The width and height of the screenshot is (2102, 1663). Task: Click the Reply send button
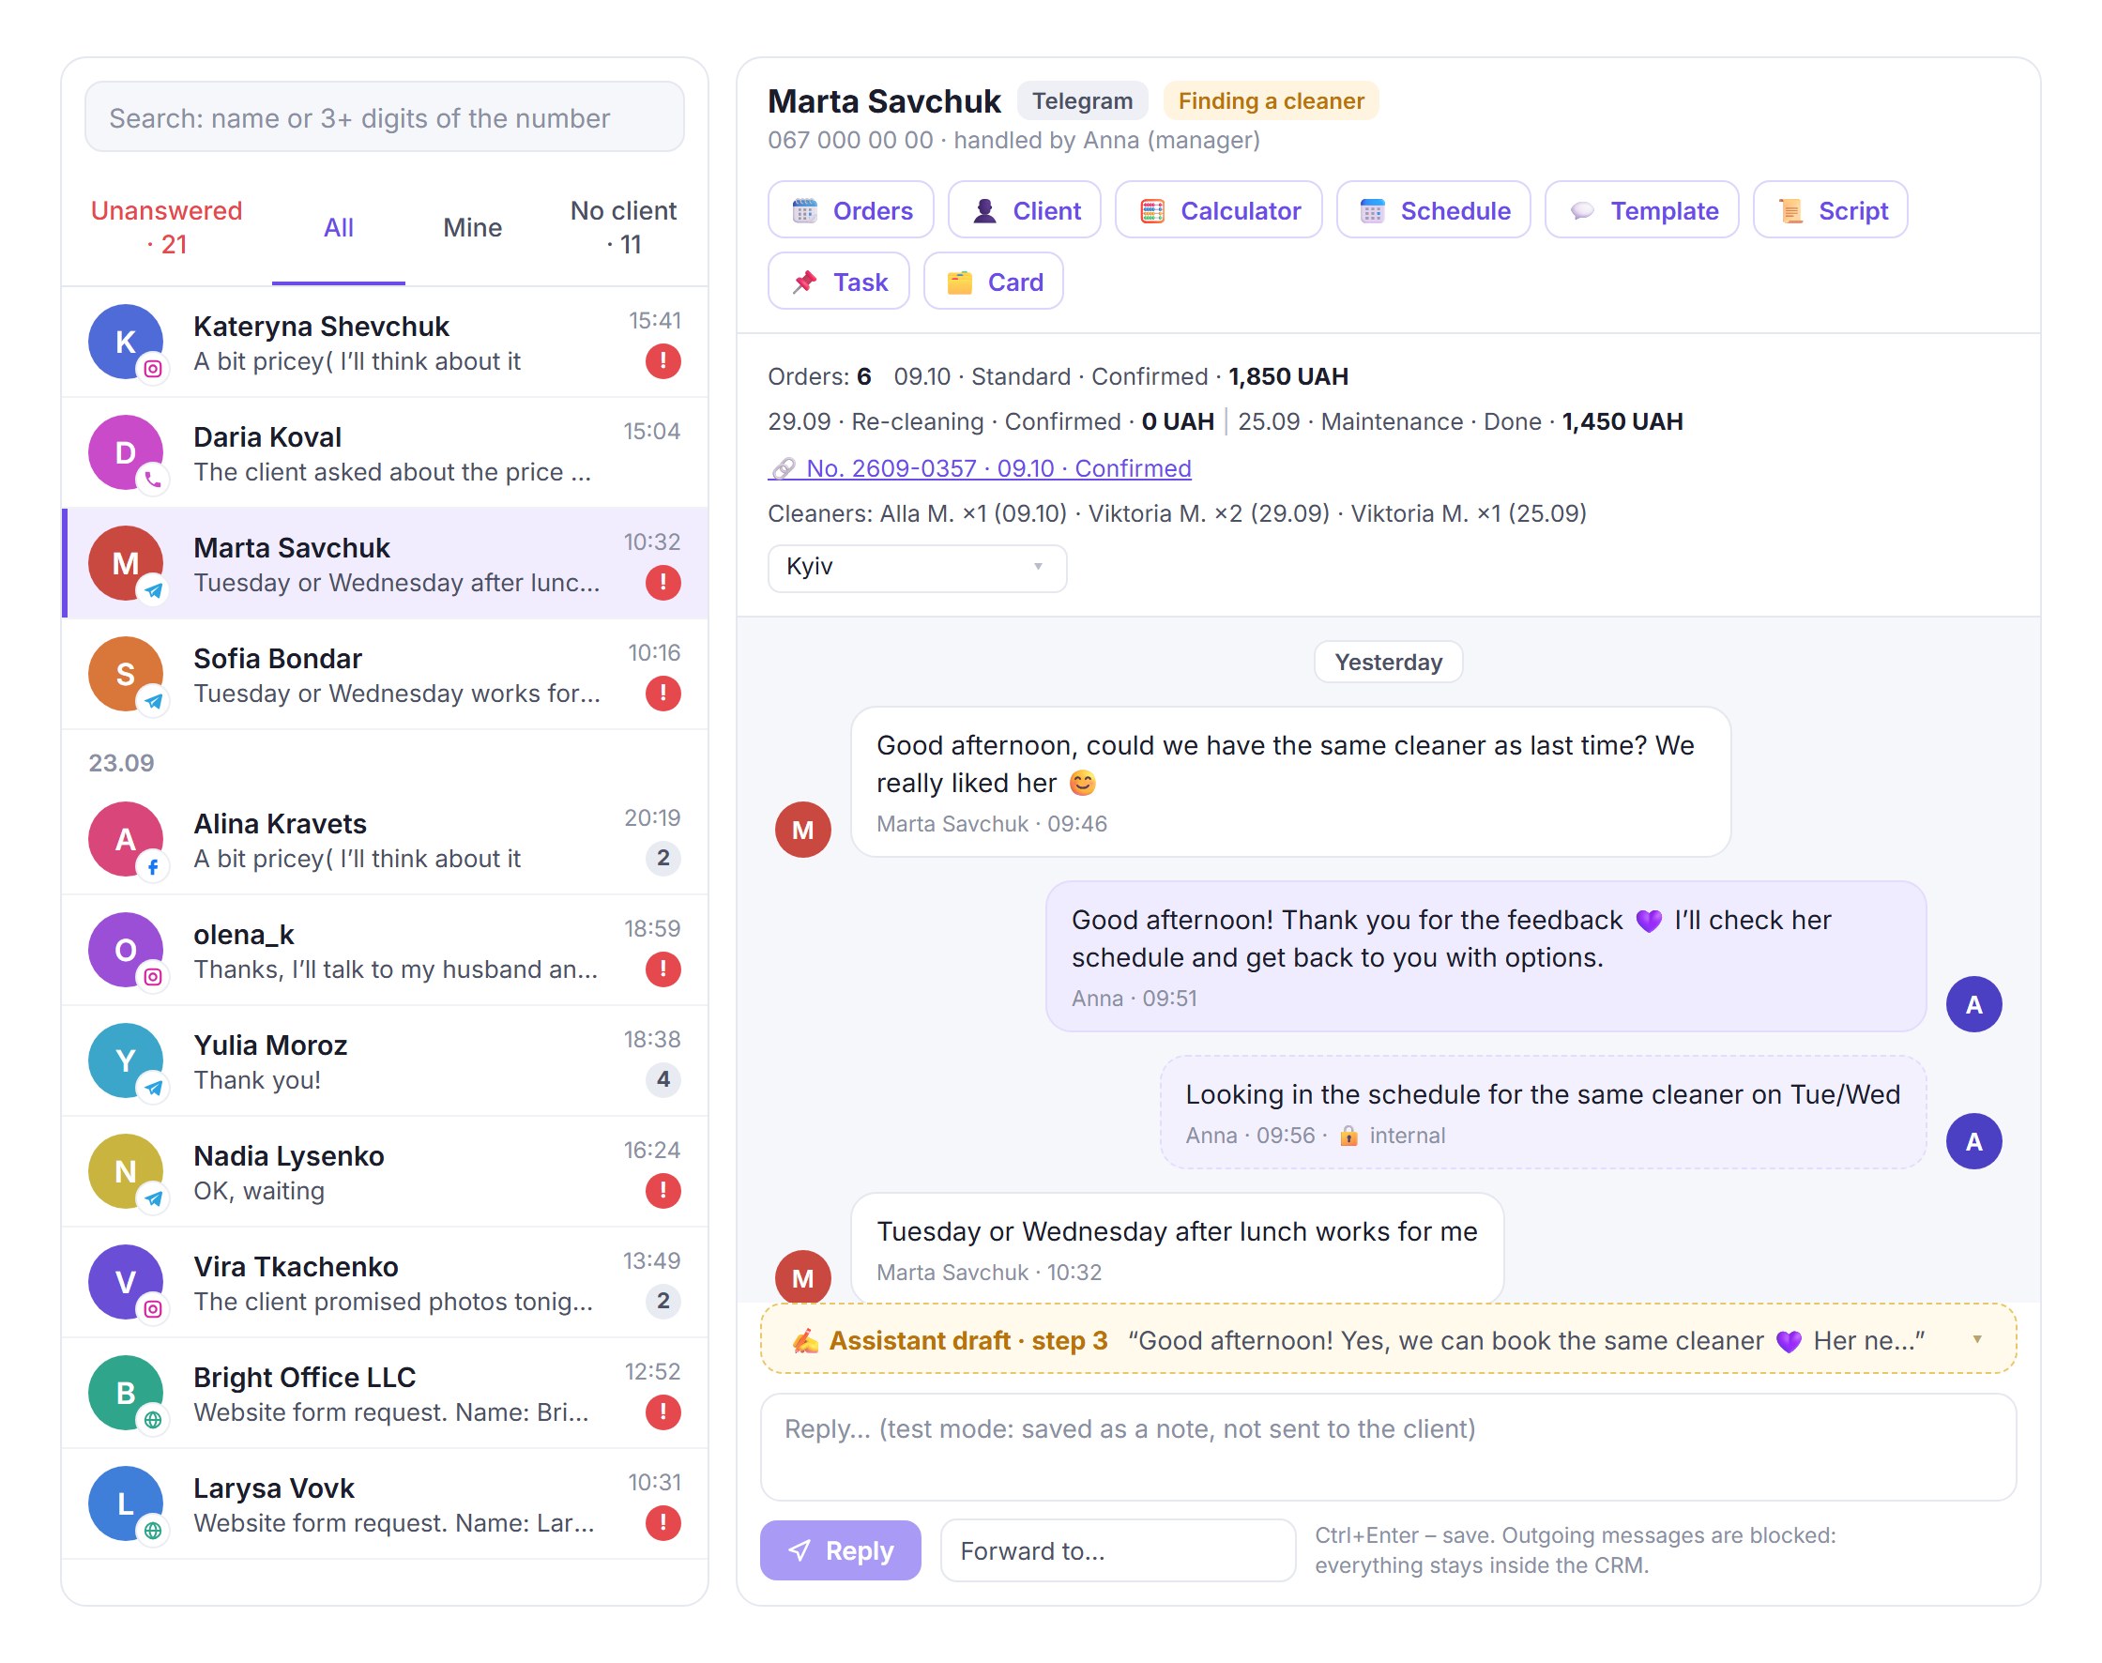click(840, 1550)
